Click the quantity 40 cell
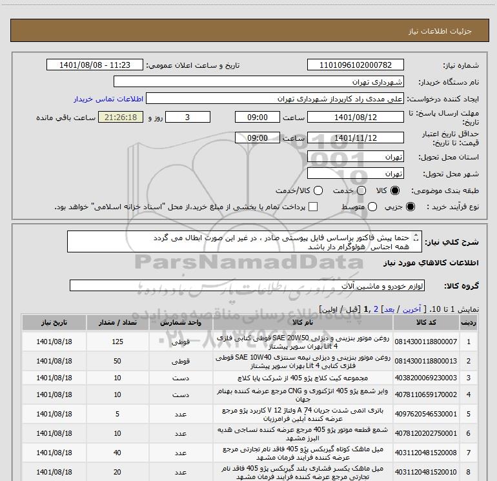This screenshot has height=481, width=497. (117, 453)
